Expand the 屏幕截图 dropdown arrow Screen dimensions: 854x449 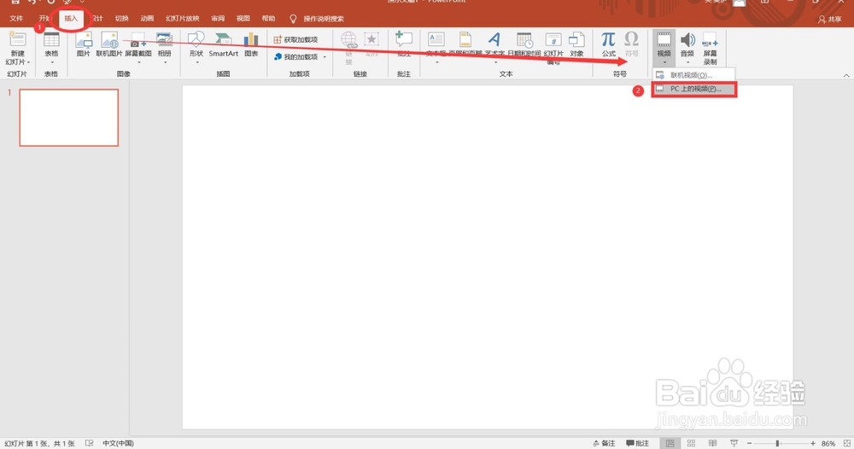pyautogui.click(x=137, y=62)
